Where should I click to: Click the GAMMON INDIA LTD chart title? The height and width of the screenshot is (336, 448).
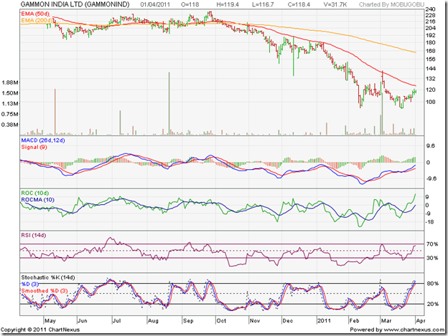(x=70, y=6)
